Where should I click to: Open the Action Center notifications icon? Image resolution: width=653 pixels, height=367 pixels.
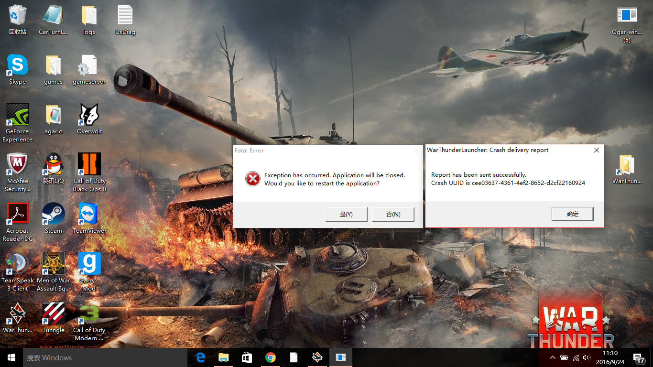click(x=639, y=357)
